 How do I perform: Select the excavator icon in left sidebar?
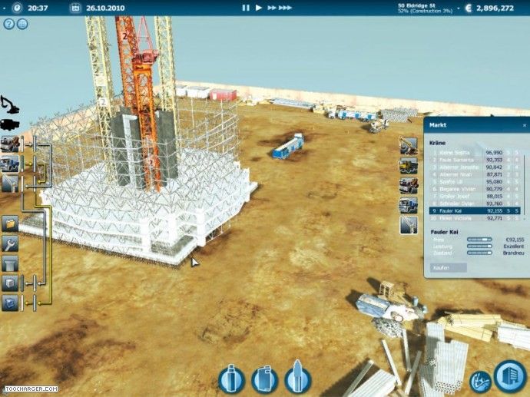pos(10,104)
